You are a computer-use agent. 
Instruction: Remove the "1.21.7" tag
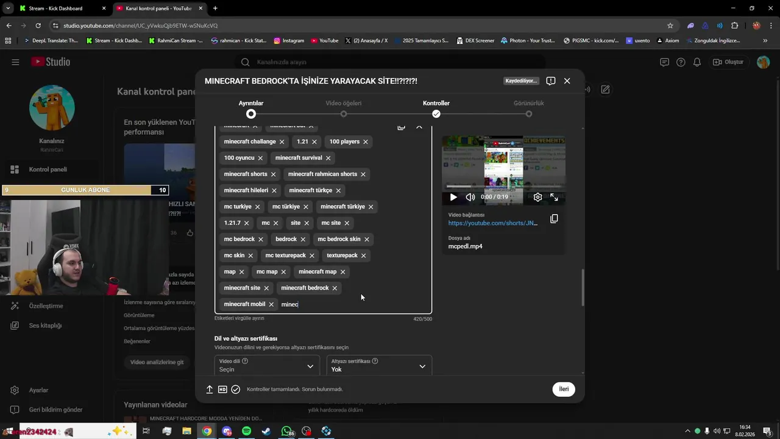click(246, 223)
